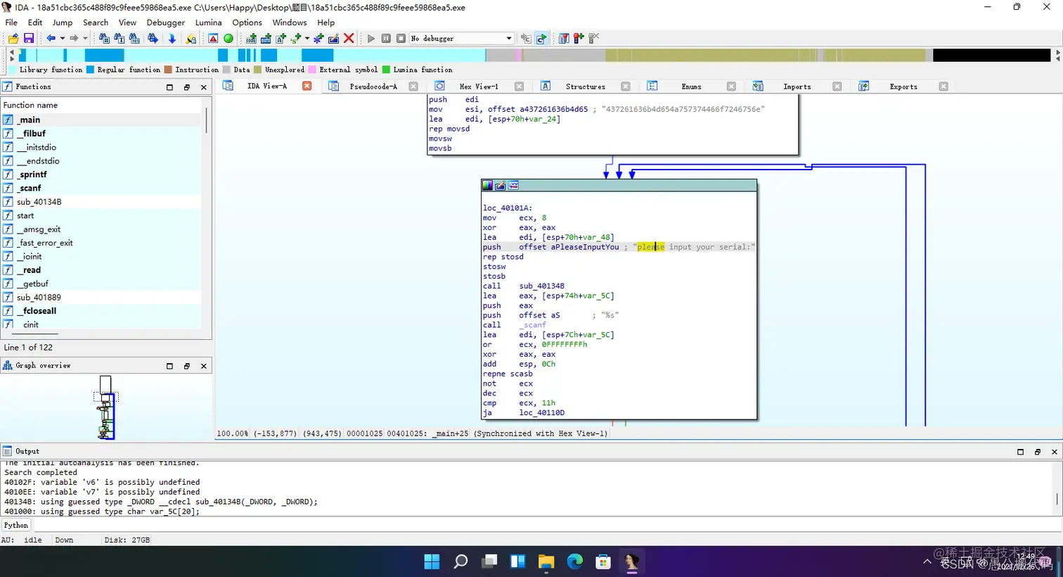1063x577 pixels.
Task: Close the Output panel
Action: click(x=1055, y=452)
